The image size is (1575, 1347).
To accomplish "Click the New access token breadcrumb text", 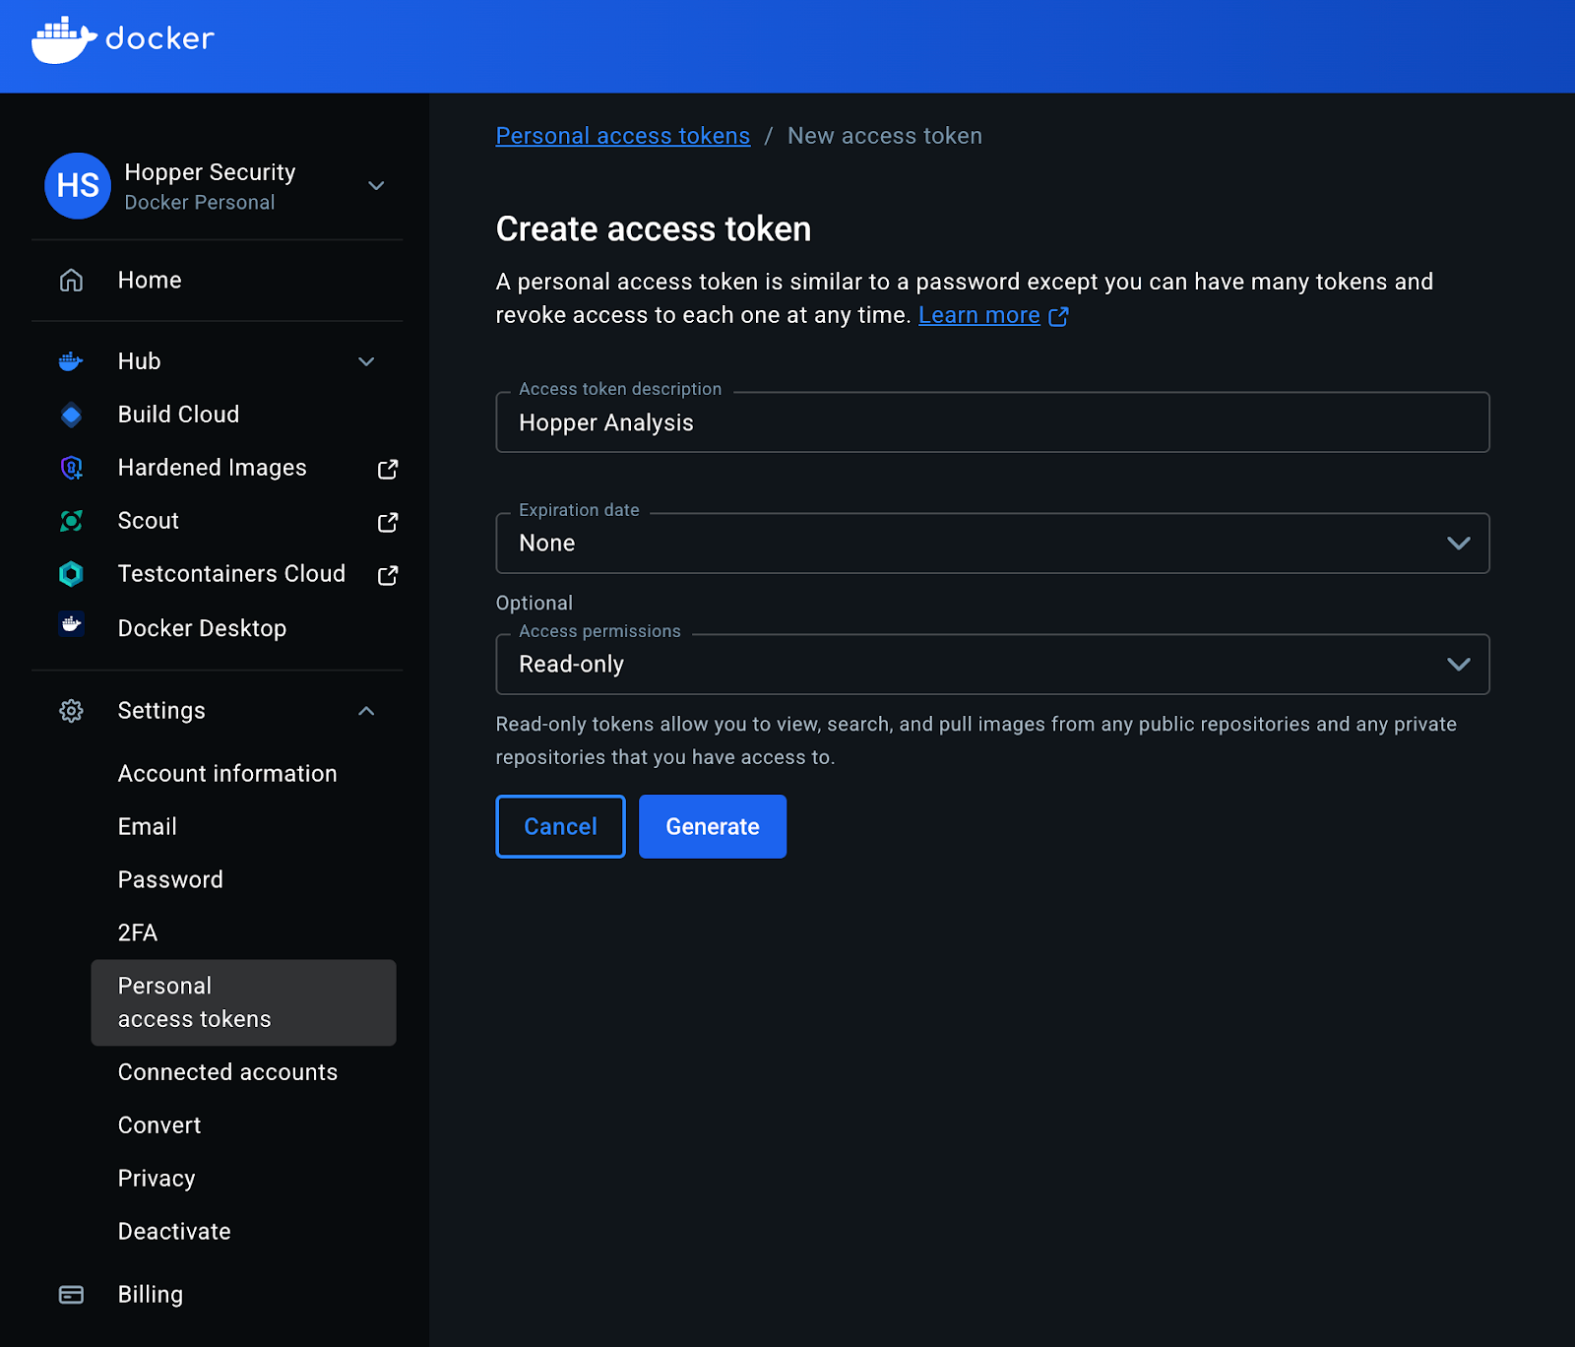I will 885,136.
